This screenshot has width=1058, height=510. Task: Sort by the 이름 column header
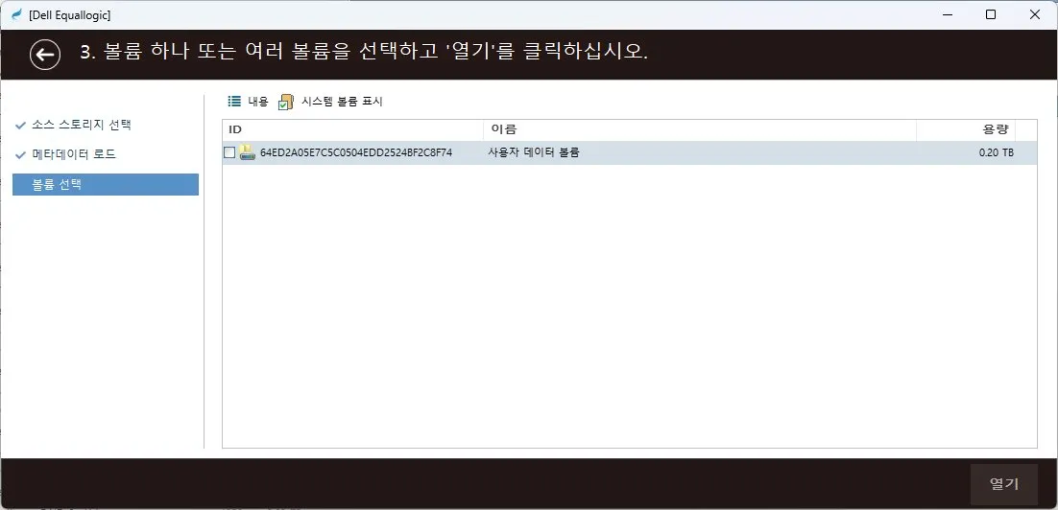pyautogui.click(x=700, y=130)
